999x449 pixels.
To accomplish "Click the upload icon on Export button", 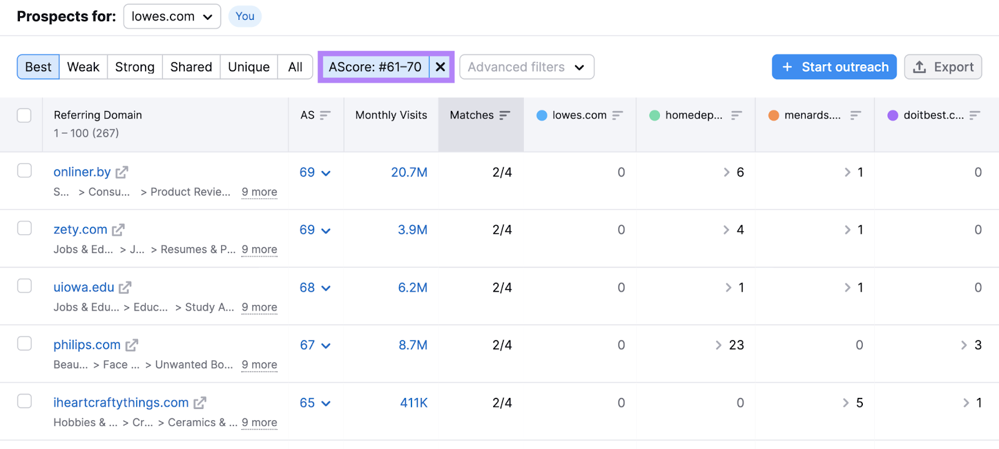I will click(920, 67).
